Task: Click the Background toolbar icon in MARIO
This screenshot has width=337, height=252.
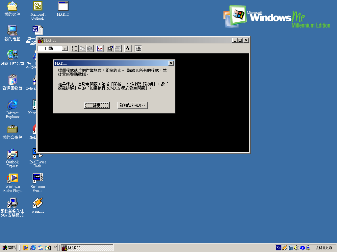Action: coord(118,49)
